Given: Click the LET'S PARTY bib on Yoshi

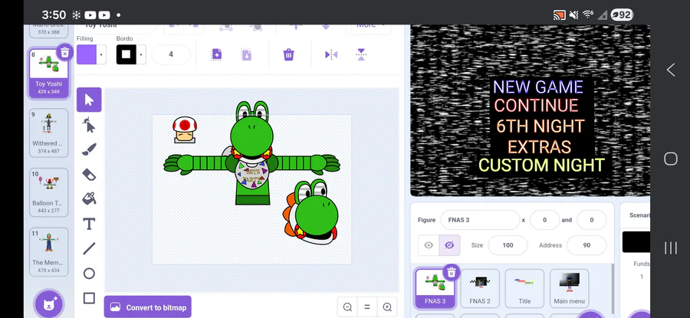Looking at the screenshot, I should [x=252, y=174].
